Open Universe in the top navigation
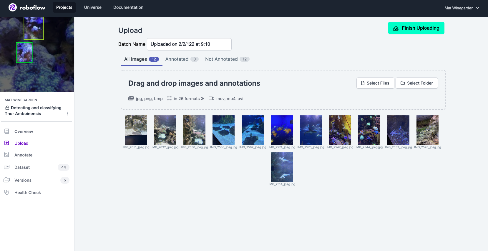Image resolution: width=488 pixels, height=251 pixels. click(x=93, y=7)
